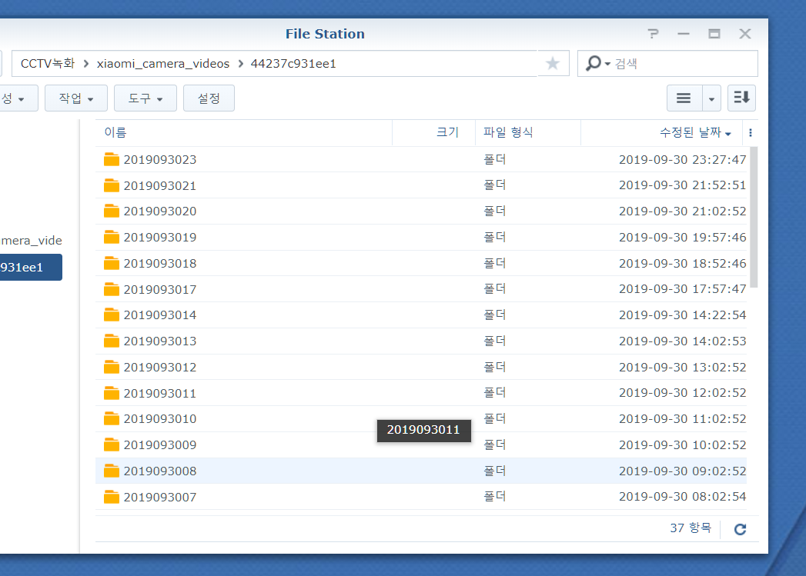Click date 2019-09-30 19:57:46

682,237
